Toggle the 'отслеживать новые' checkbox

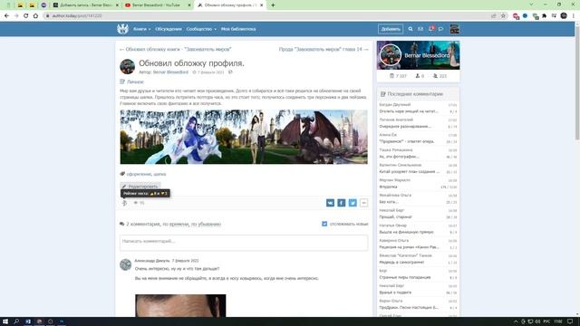click(x=324, y=224)
